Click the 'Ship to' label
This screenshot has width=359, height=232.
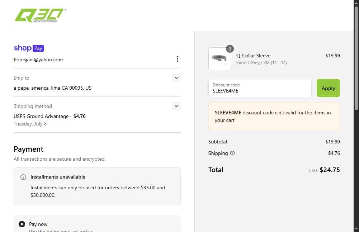click(22, 78)
